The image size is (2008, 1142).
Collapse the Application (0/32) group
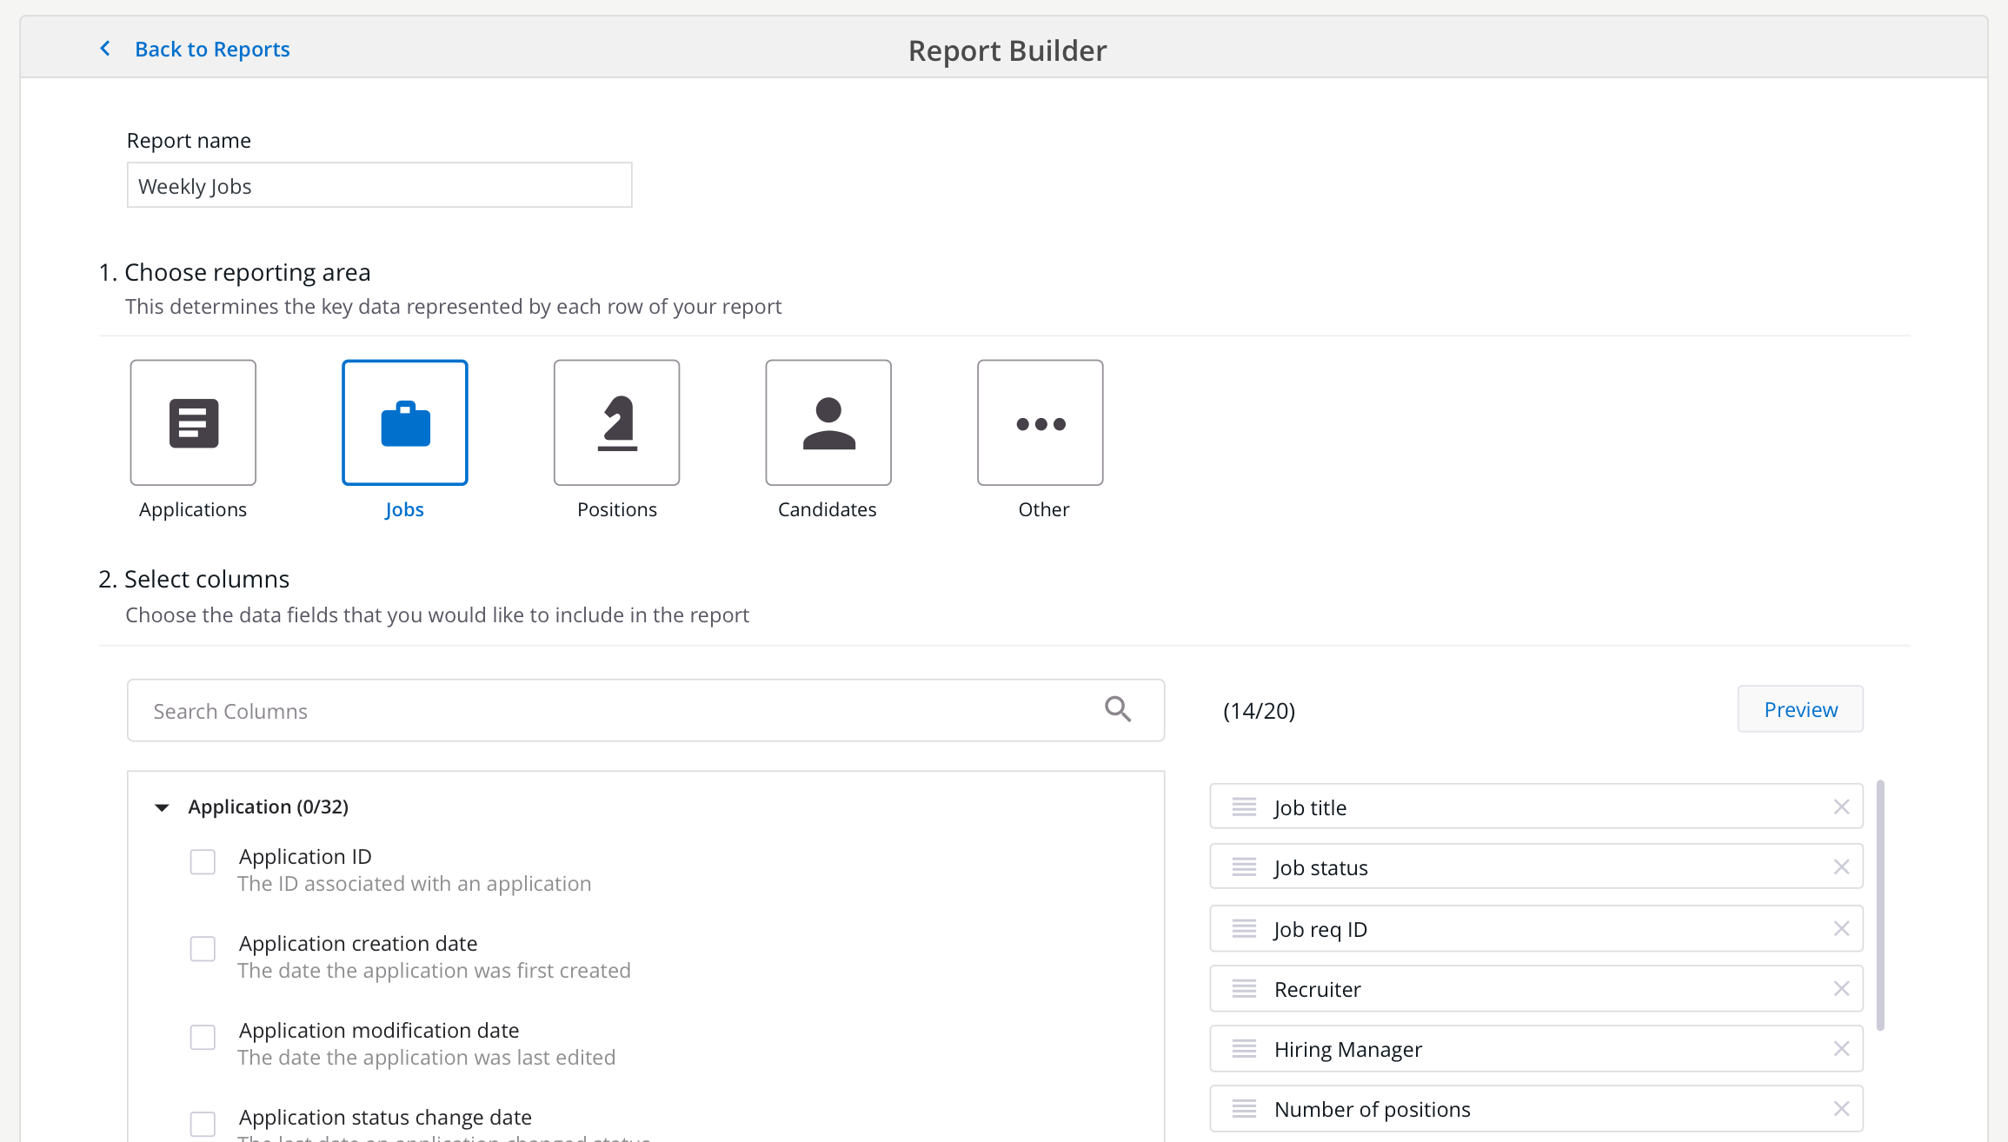(x=162, y=807)
